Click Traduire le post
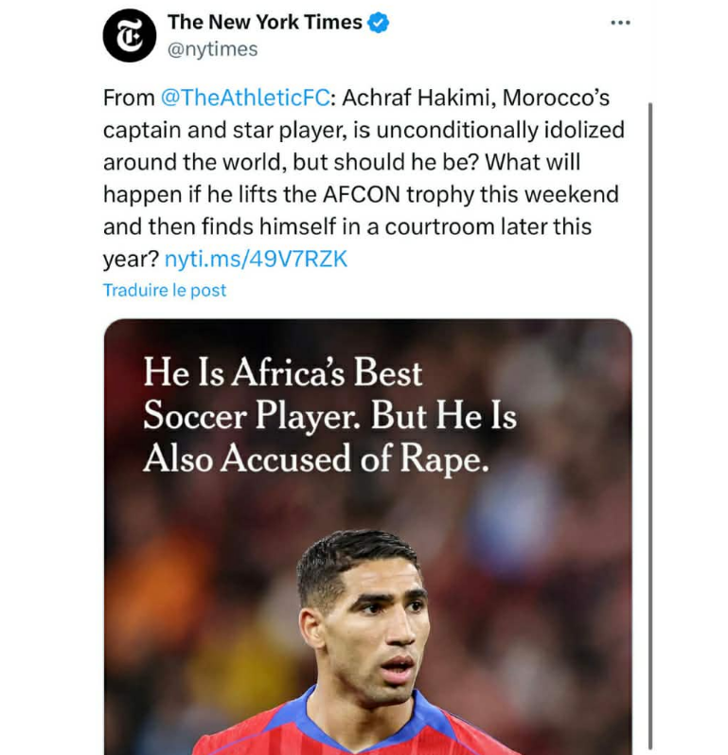The height and width of the screenshot is (755, 728). [x=165, y=291]
